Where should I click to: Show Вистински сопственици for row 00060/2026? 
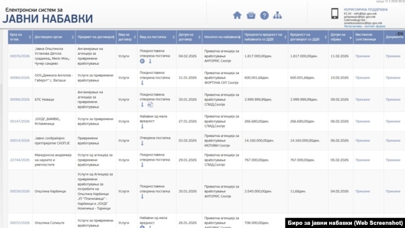pos(363,78)
